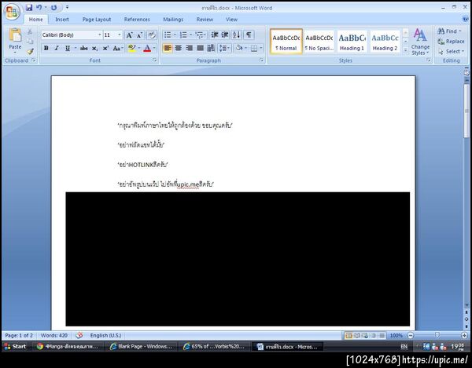This screenshot has width=472, height=368.
Task: Open font color dropdown arrow
Action: 154,48
